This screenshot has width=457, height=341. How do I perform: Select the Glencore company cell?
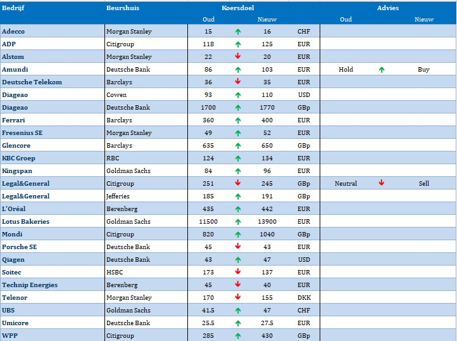tap(53, 145)
